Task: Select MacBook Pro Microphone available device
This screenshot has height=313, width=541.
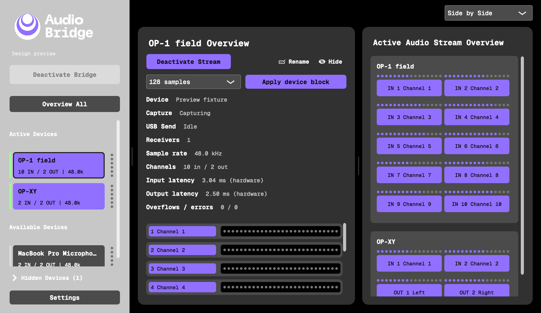Action: click(x=59, y=256)
